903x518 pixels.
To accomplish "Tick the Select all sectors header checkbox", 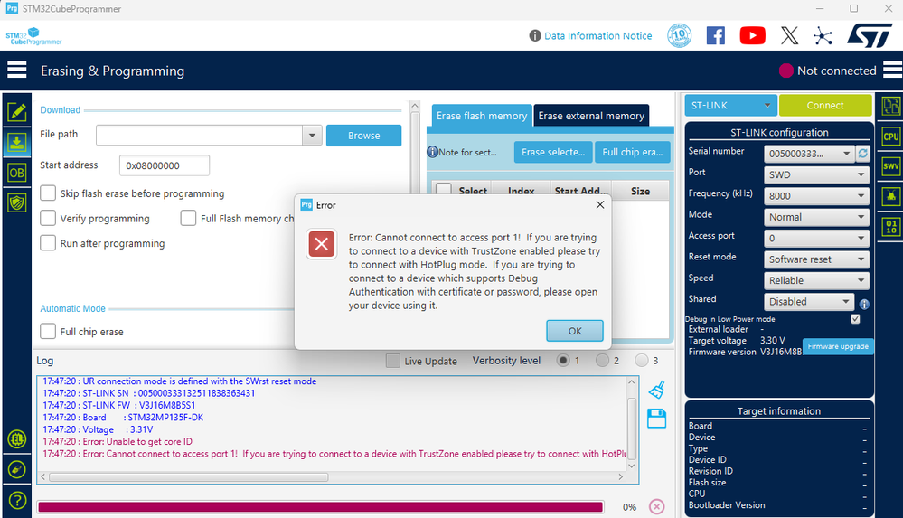I will 444,190.
